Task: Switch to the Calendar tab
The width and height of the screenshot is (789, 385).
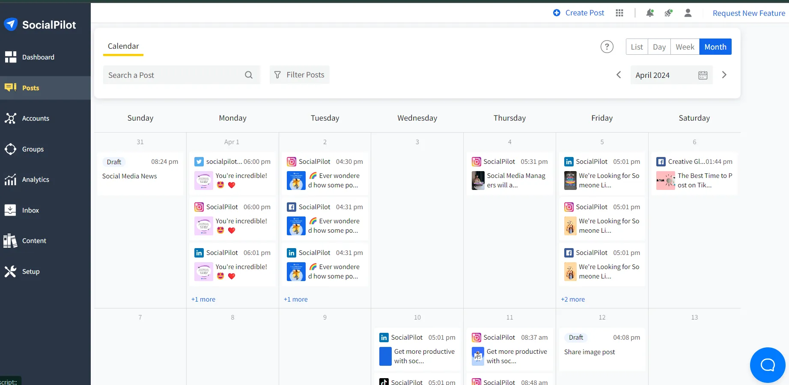Action: (x=123, y=46)
